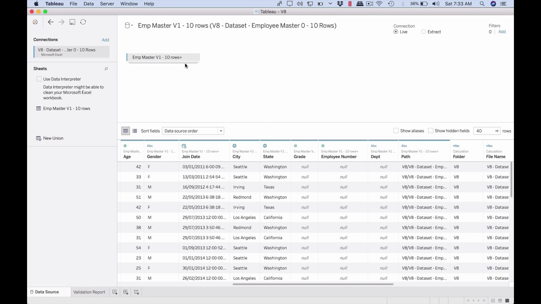Screen dimensions: 541x304
Task: Select the Extract connection option
Action: [424, 32]
